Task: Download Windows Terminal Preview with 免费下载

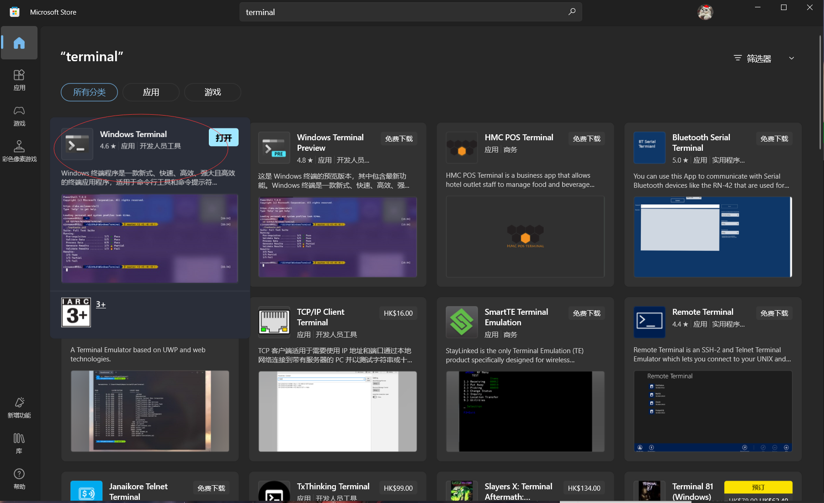Action: click(398, 138)
